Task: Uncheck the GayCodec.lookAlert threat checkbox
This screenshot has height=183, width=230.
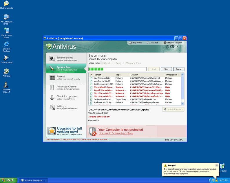Action: (91, 78)
